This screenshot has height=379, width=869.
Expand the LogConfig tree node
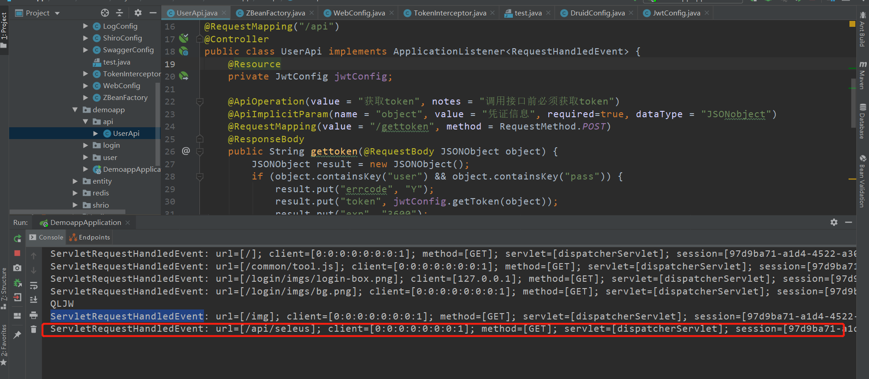pos(85,26)
